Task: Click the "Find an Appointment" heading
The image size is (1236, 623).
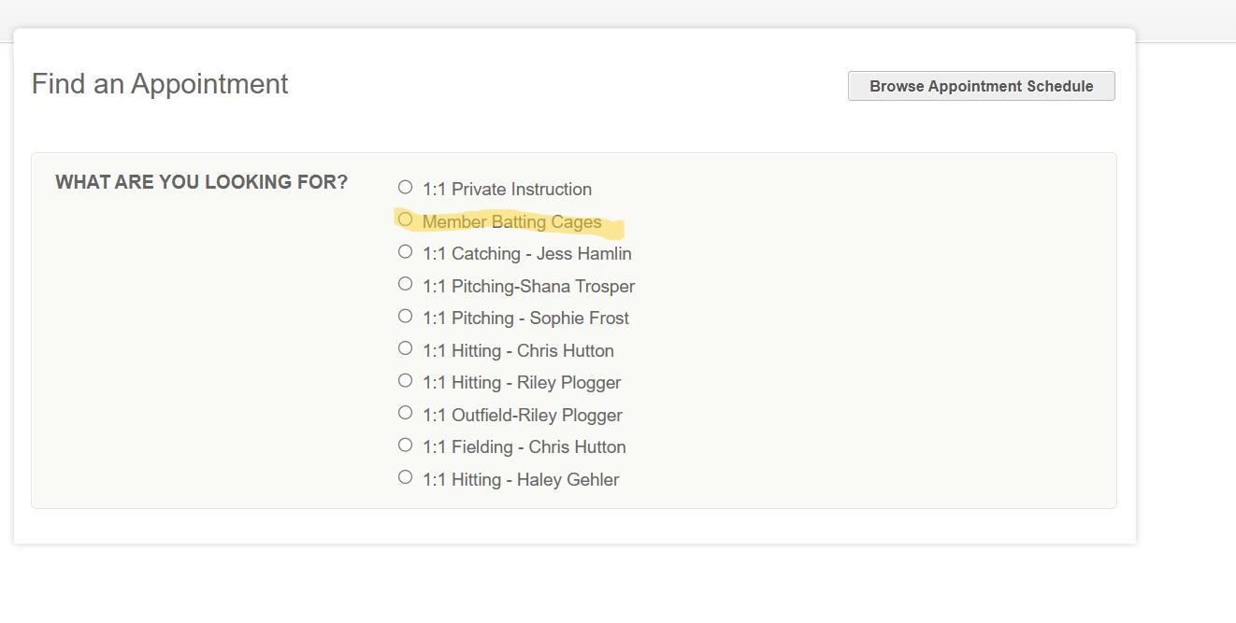Action: pos(160,84)
